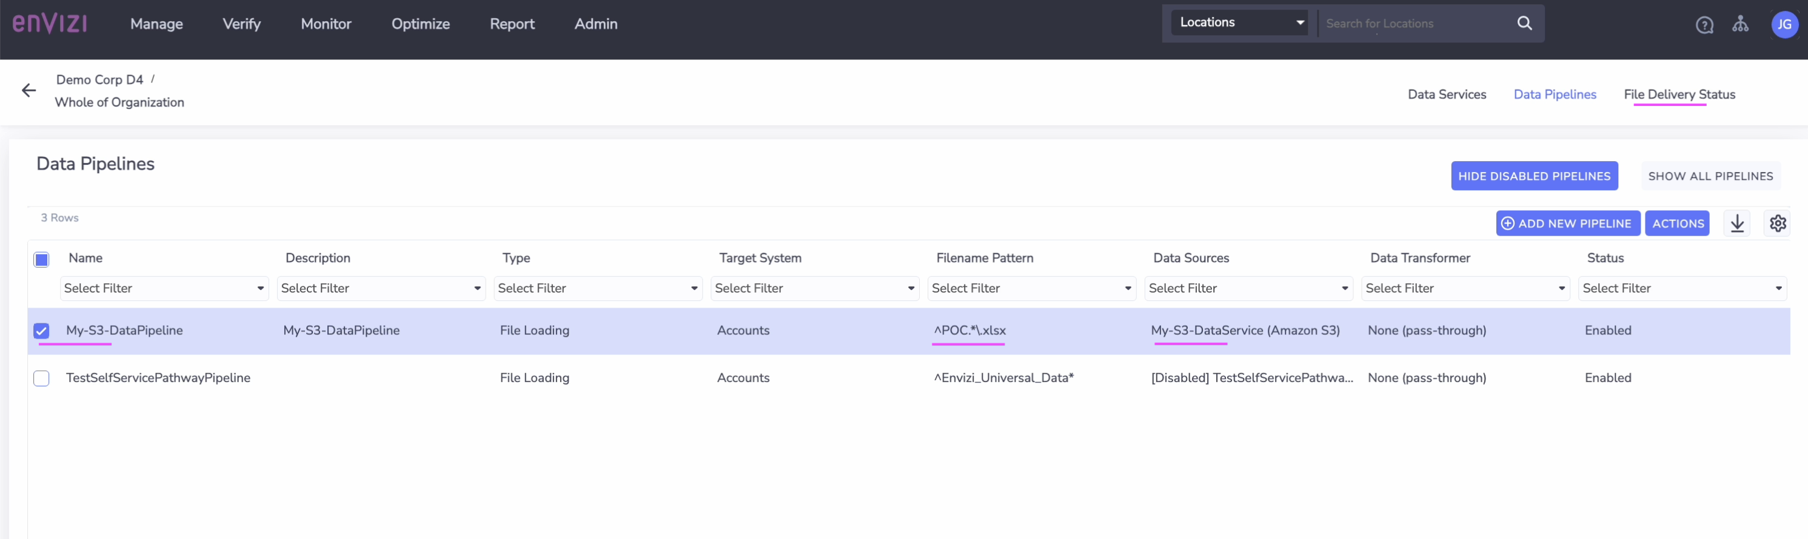This screenshot has height=539, width=1808.
Task: Click the search magnifier icon
Action: point(1524,23)
